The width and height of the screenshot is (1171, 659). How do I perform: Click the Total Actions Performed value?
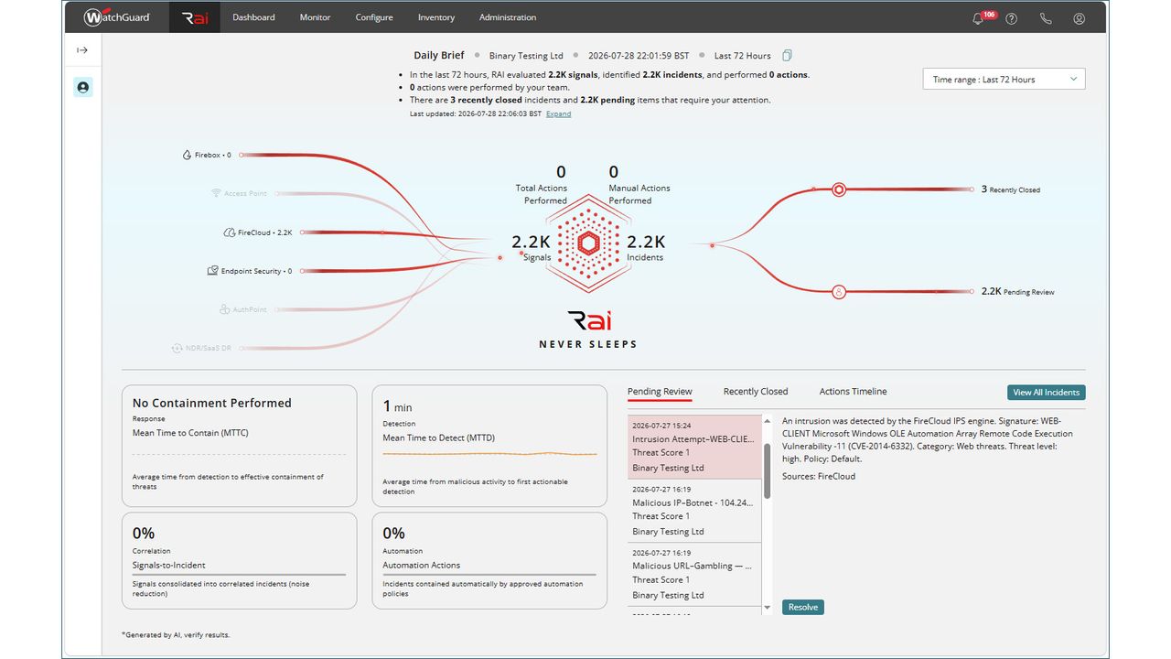561,171
